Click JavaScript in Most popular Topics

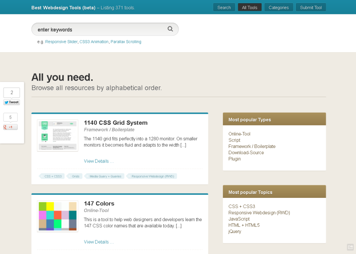point(239,219)
